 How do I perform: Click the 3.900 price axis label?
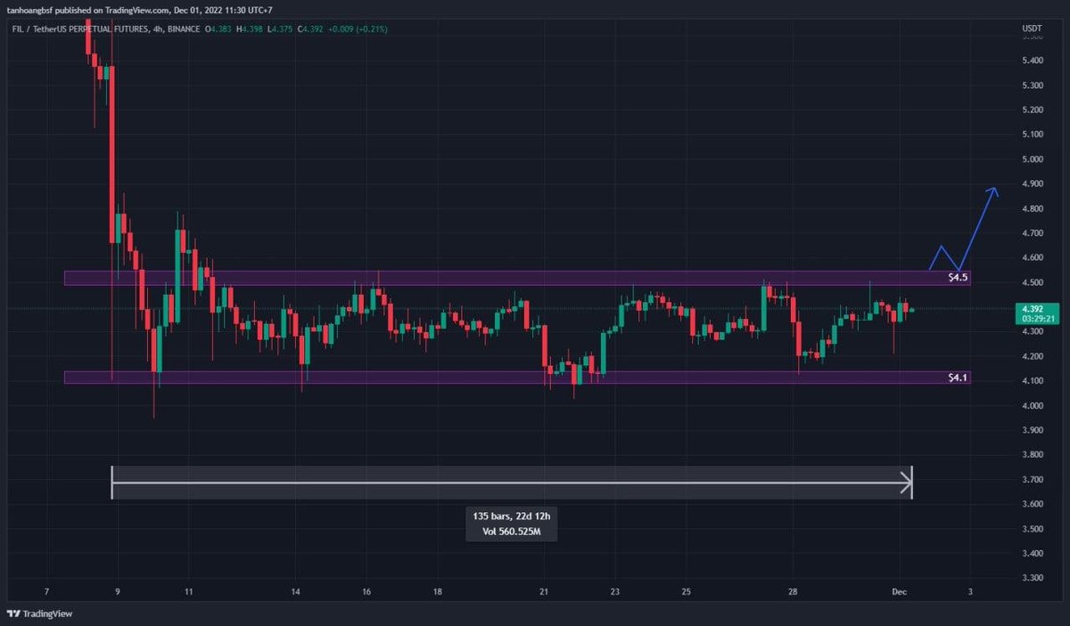coord(1033,430)
